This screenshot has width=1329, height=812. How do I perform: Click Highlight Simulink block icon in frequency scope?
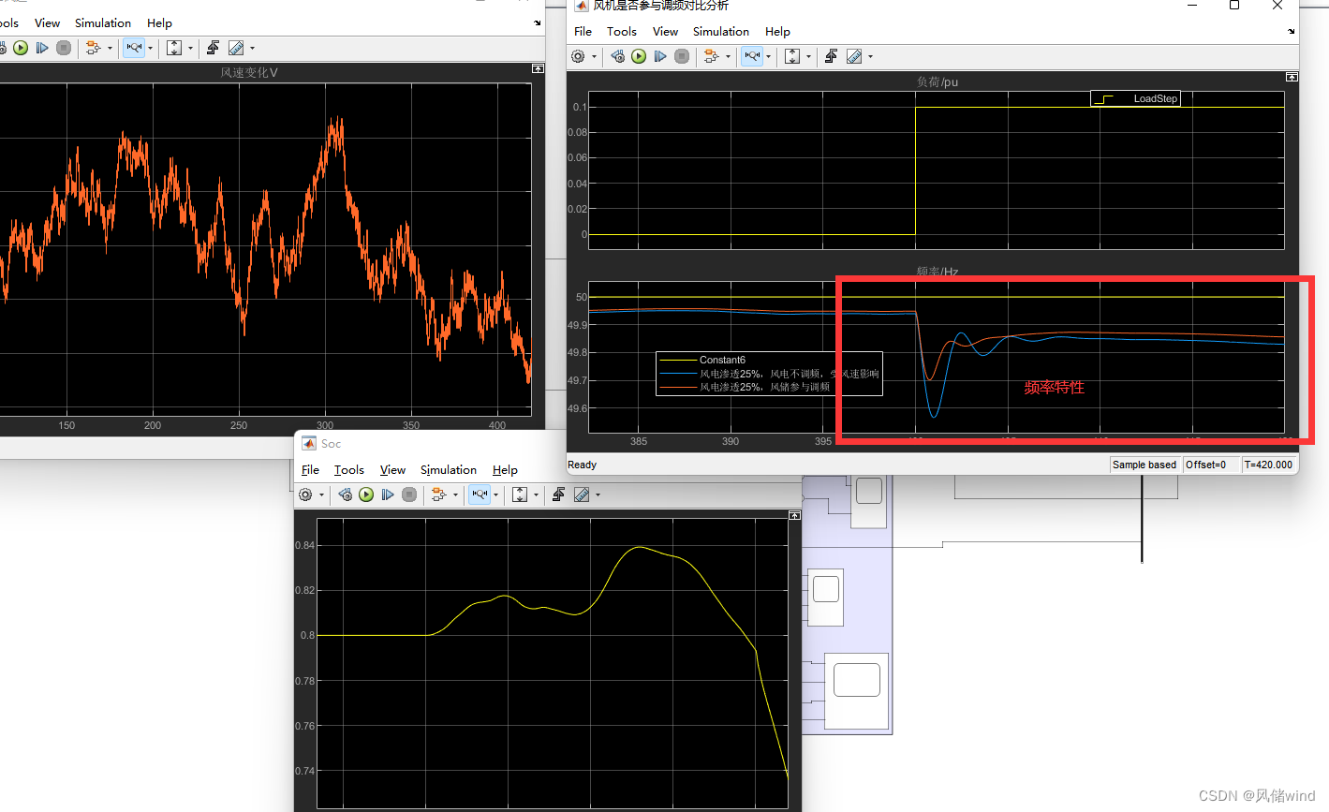point(711,56)
